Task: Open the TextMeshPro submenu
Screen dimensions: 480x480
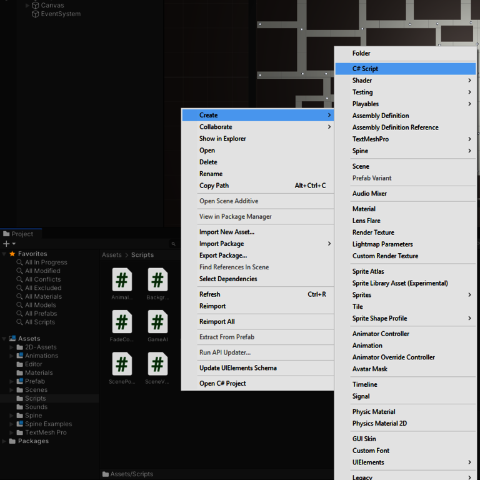Action: pyautogui.click(x=405, y=139)
